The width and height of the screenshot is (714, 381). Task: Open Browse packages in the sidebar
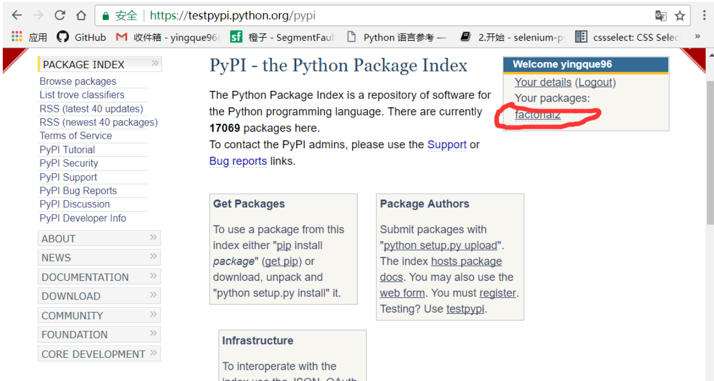pos(78,81)
